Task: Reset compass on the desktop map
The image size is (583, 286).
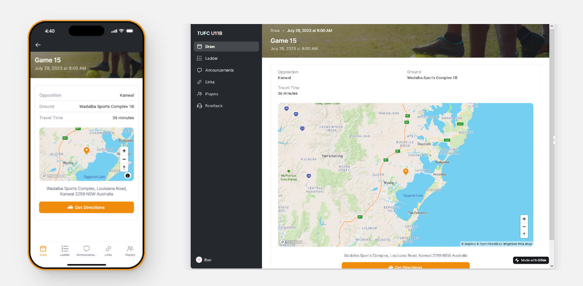Action: (x=524, y=234)
